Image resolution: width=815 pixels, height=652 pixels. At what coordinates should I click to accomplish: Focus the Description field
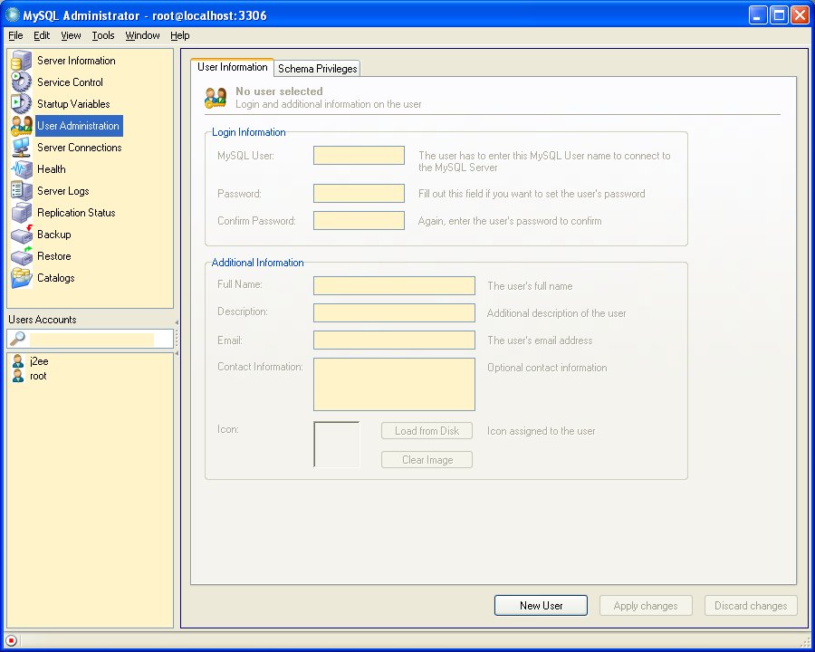[x=394, y=313]
